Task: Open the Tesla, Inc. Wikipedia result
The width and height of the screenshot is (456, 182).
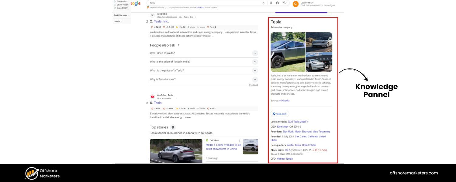Action: (x=161, y=22)
